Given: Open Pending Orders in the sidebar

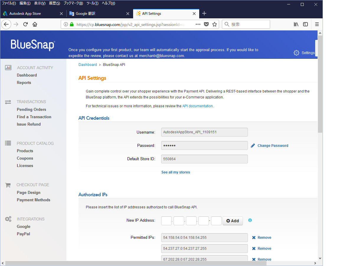Looking at the screenshot, I should pyautogui.click(x=32, y=109).
